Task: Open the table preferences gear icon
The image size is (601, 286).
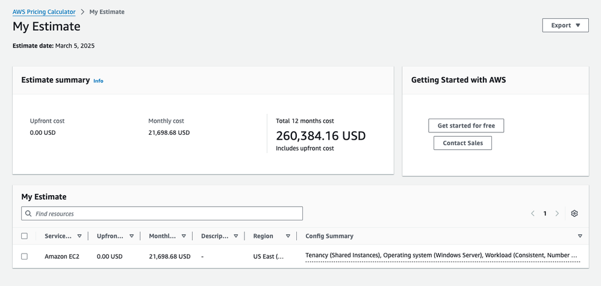Action: pos(574,214)
